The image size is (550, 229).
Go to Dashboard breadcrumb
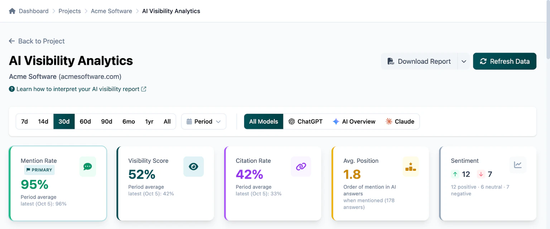[x=34, y=11]
